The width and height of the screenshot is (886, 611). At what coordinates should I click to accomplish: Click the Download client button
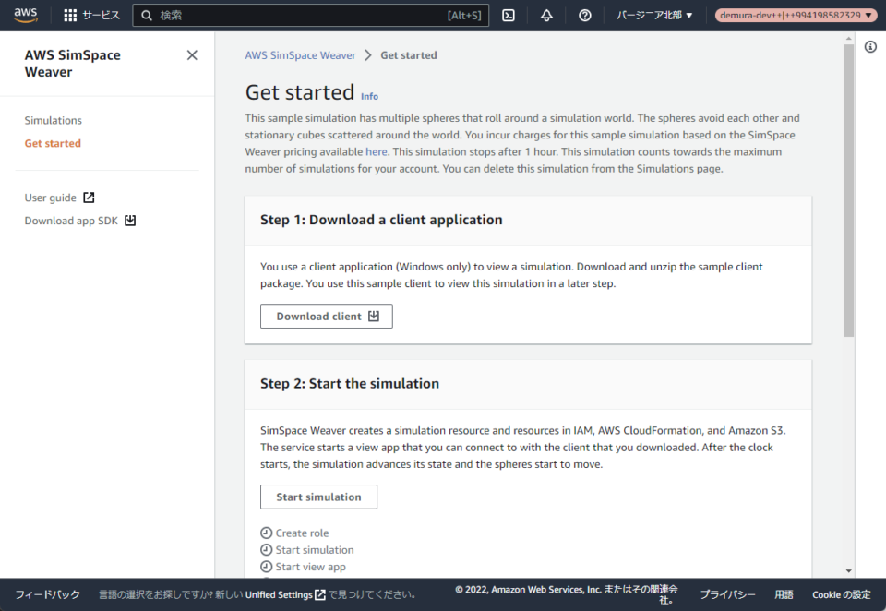pos(326,316)
